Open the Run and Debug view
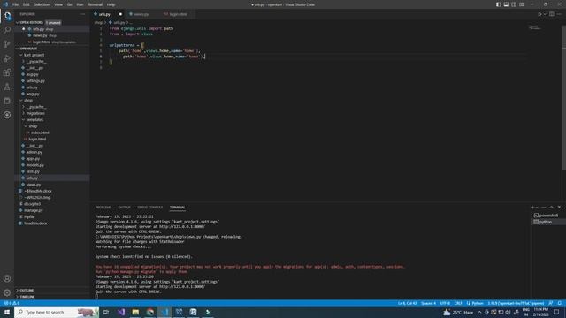The height and width of the screenshot is (318, 566). pyautogui.click(x=7, y=58)
